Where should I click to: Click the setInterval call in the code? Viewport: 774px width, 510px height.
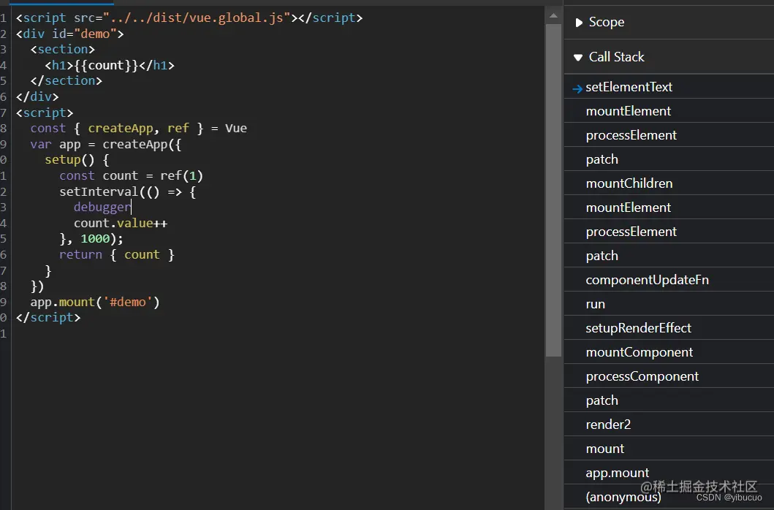point(98,191)
